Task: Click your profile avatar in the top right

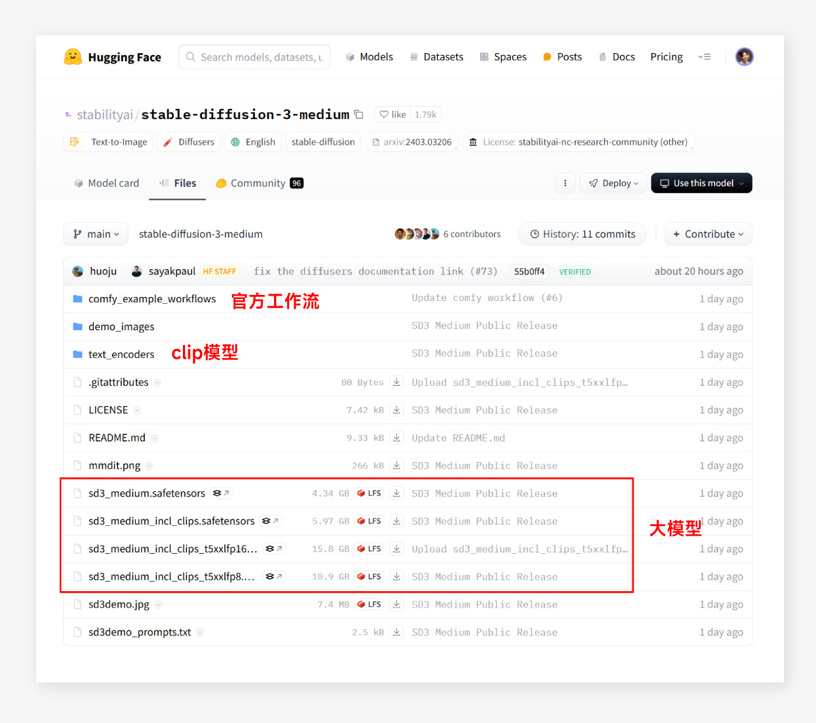Action: 745,56
